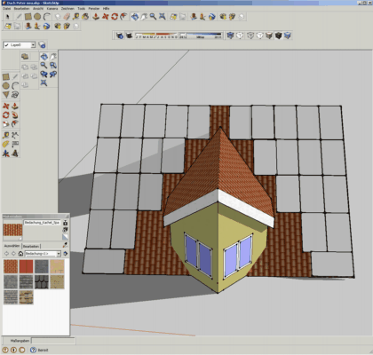Pick the plain red metal roofing swatch
373x355 pixels.
pyautogui.click(x=26, y=266)
